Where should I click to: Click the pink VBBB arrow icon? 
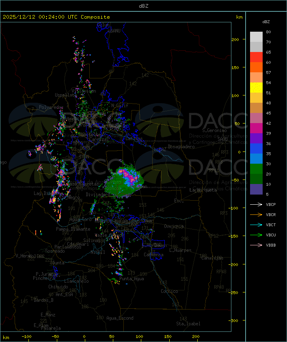click(256, 245)
